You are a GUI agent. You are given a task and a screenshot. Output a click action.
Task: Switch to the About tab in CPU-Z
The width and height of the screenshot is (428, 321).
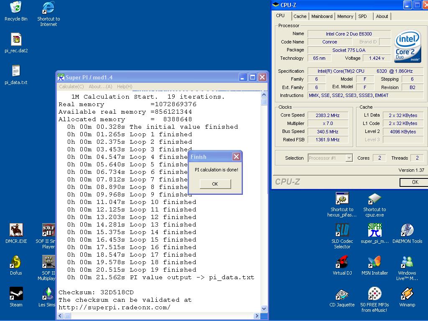point(382,16)
